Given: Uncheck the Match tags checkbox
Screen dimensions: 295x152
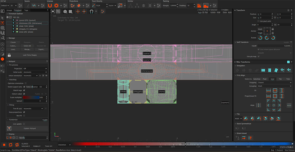Looking at the screenshot, I should click(x=24, y=90).
